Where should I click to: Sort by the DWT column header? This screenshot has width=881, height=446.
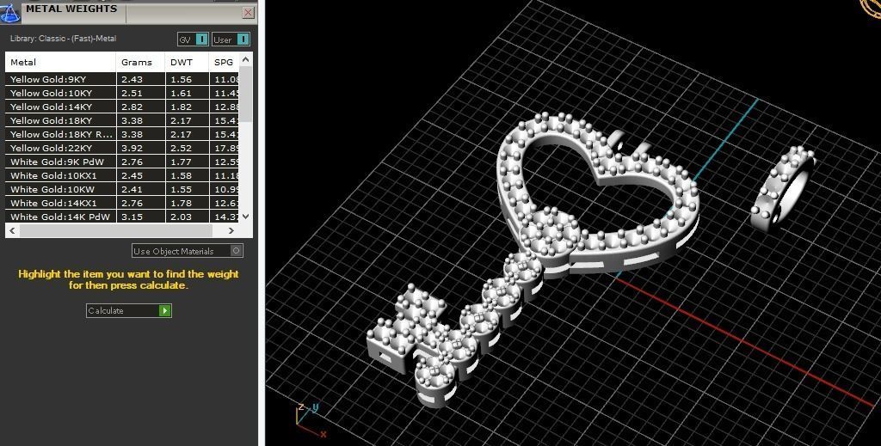[187, 62]
